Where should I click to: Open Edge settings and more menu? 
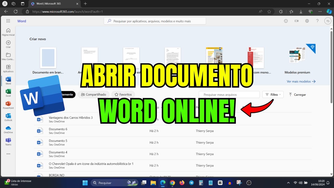coord(320,11)
